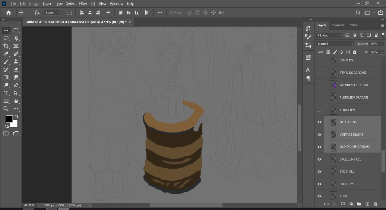386x210 pixels.
Task: Open the Kind layer filter dropdown
Action: pos(329,35)
